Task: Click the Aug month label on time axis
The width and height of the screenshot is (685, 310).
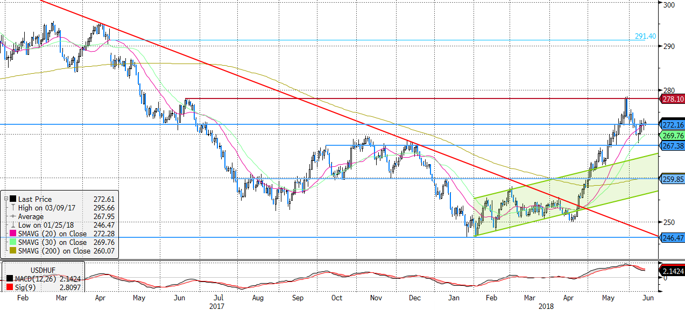Action: [258, 298]
